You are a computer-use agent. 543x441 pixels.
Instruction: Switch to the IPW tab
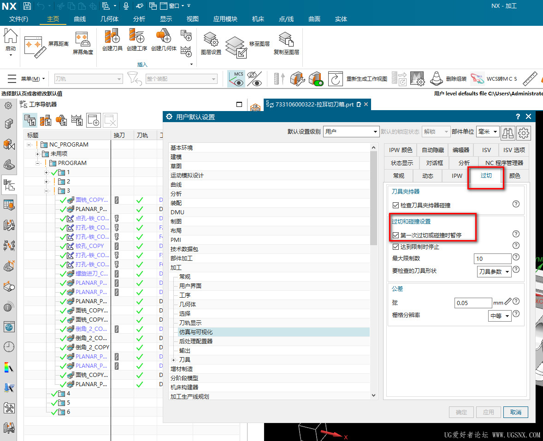(457, 176)
